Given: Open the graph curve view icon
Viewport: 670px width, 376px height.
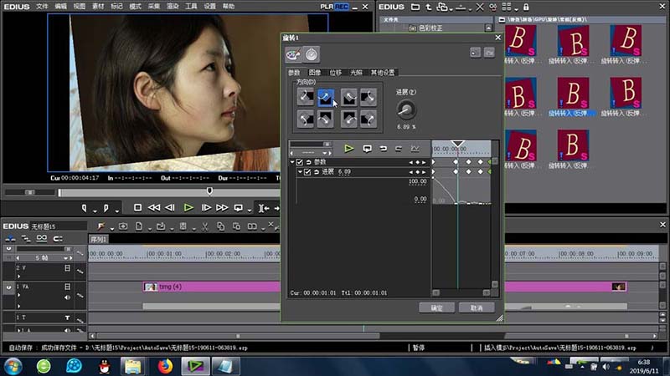Looking at the screenshot, I should click(x=415, y=149).
